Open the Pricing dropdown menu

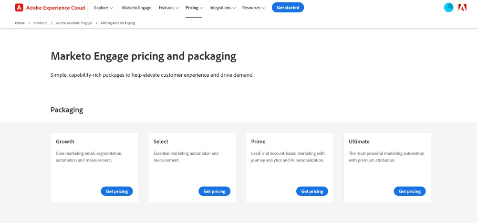point(194,8)
